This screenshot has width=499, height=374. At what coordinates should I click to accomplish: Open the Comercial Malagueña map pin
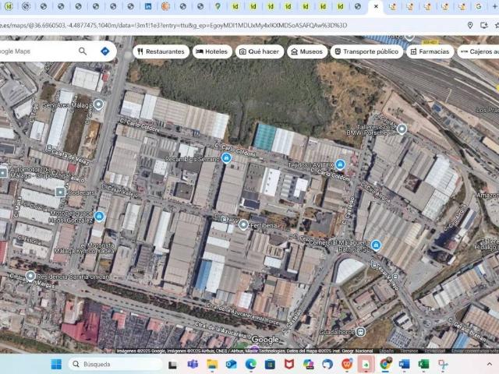click(x=377, y=245)
